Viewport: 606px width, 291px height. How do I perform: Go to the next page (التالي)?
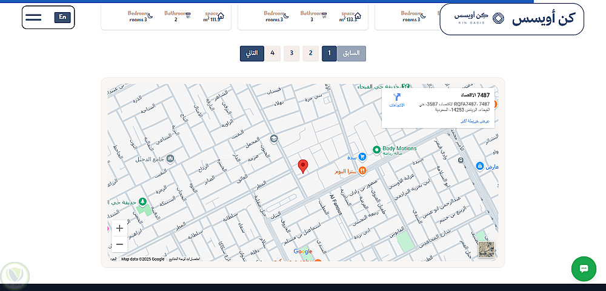[x=252, y=53]
